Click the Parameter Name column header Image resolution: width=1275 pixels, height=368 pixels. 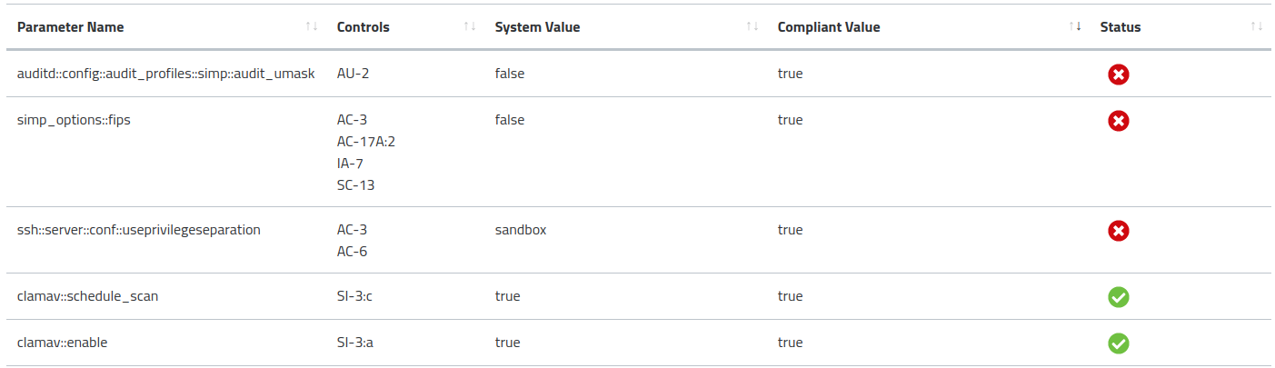(71, 27)
